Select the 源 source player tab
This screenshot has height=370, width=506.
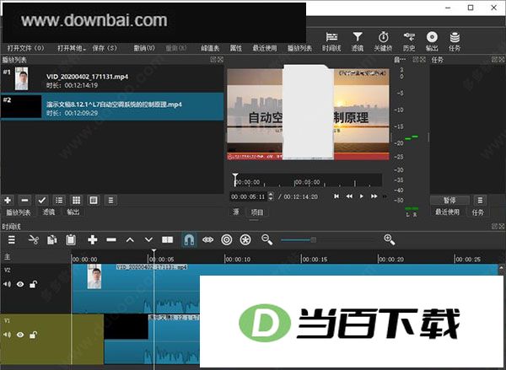[x=236, y=212]
